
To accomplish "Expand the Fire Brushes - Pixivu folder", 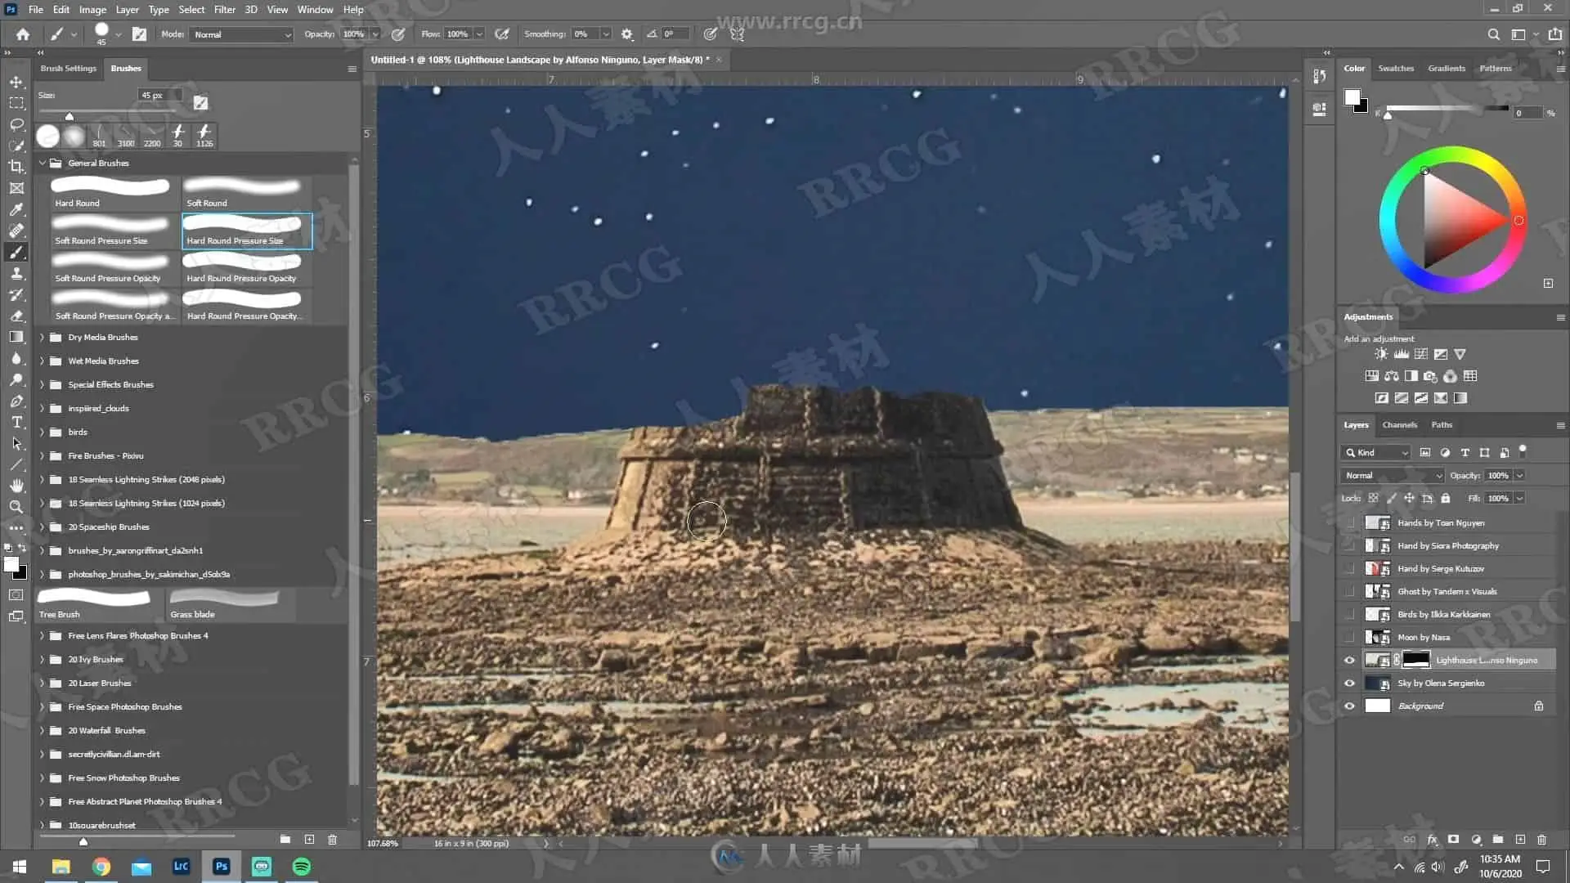I will [x=43, y=455].
